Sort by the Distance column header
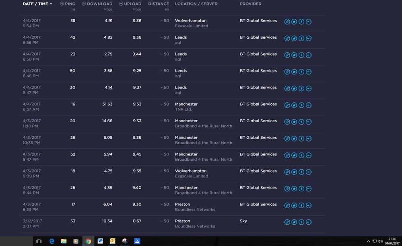 pos(159,4)
